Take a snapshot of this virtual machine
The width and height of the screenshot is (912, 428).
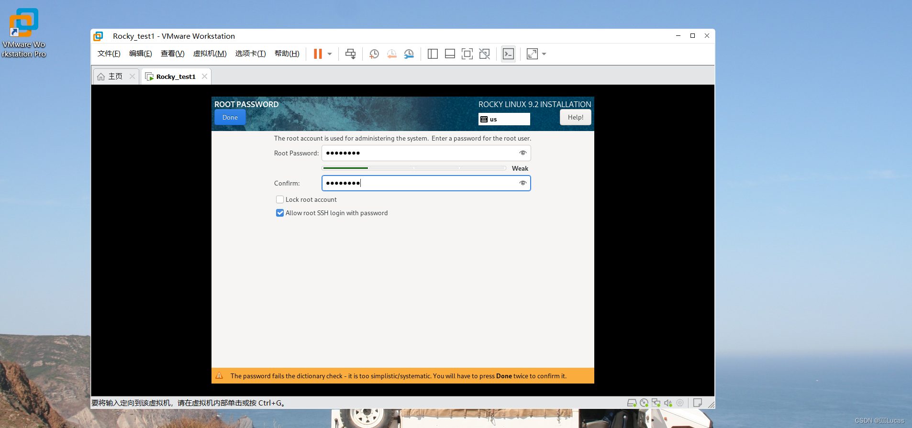(374, 54)
